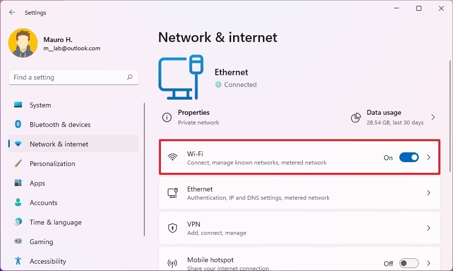Screen dimensions: 453x271
Task: Enable the Mobile hotspot toggle
Action: coord(409,263)
